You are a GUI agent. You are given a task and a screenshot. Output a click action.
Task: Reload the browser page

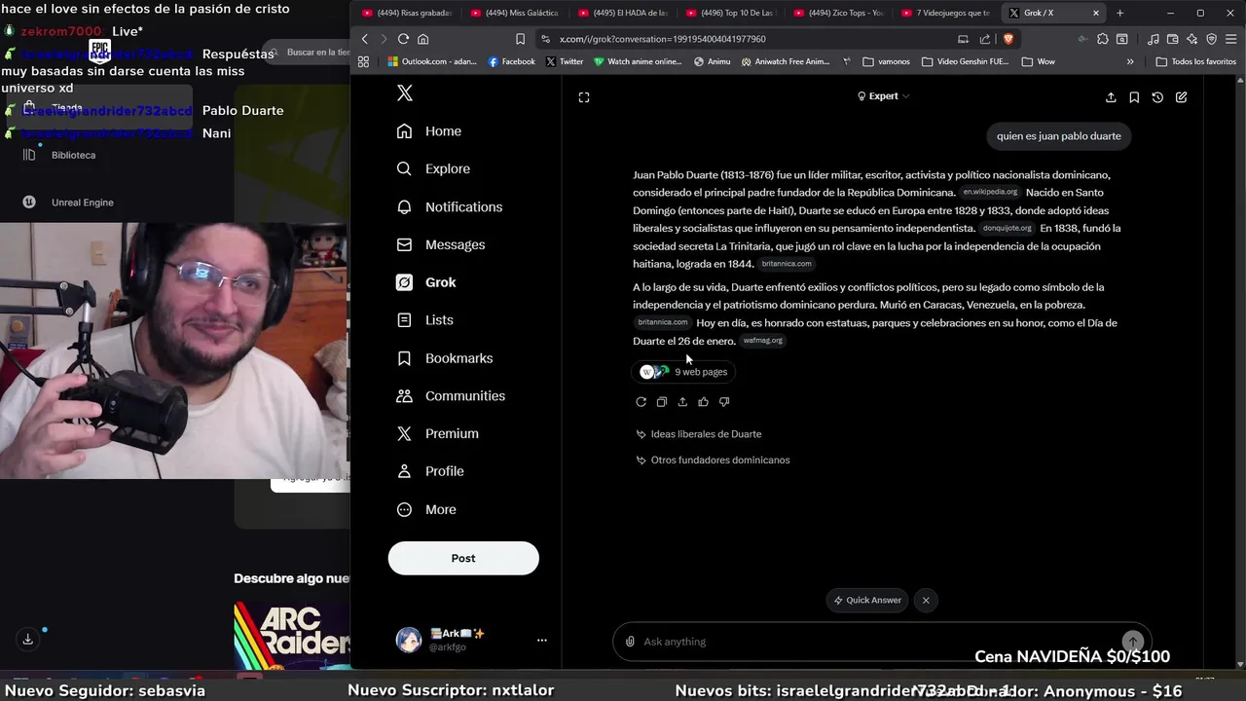403,39
